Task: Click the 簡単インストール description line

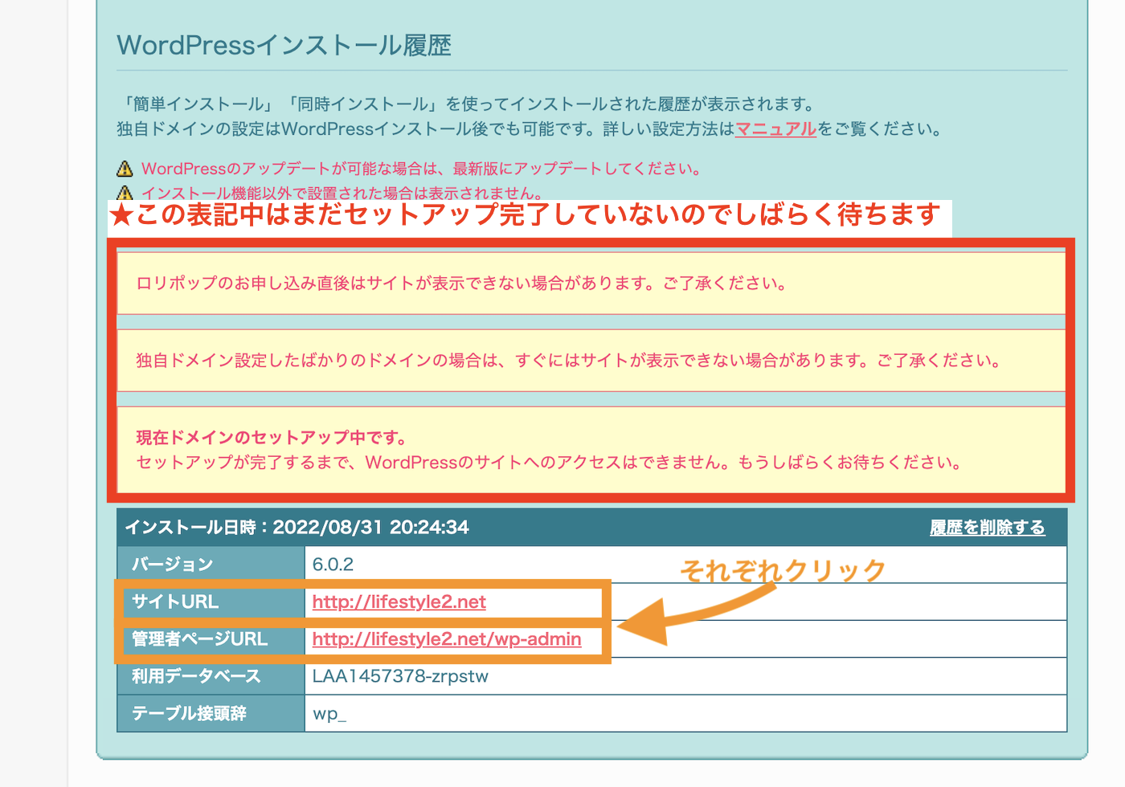Action: click(467, 104)
